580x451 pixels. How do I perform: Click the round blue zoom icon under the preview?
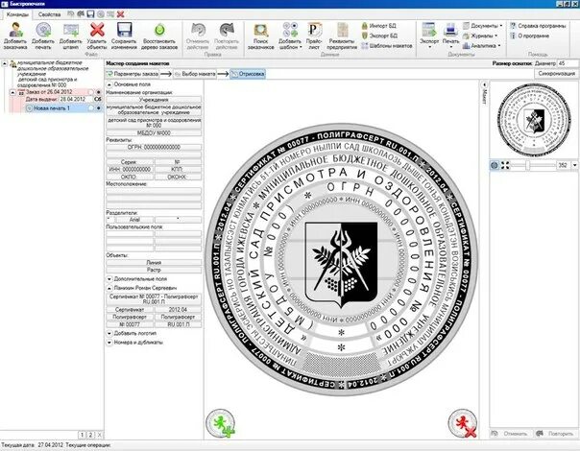click(x=495, y=165)
